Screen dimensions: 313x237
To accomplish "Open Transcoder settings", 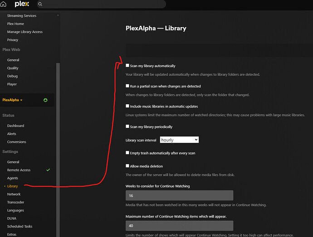I will click(15, 202).
